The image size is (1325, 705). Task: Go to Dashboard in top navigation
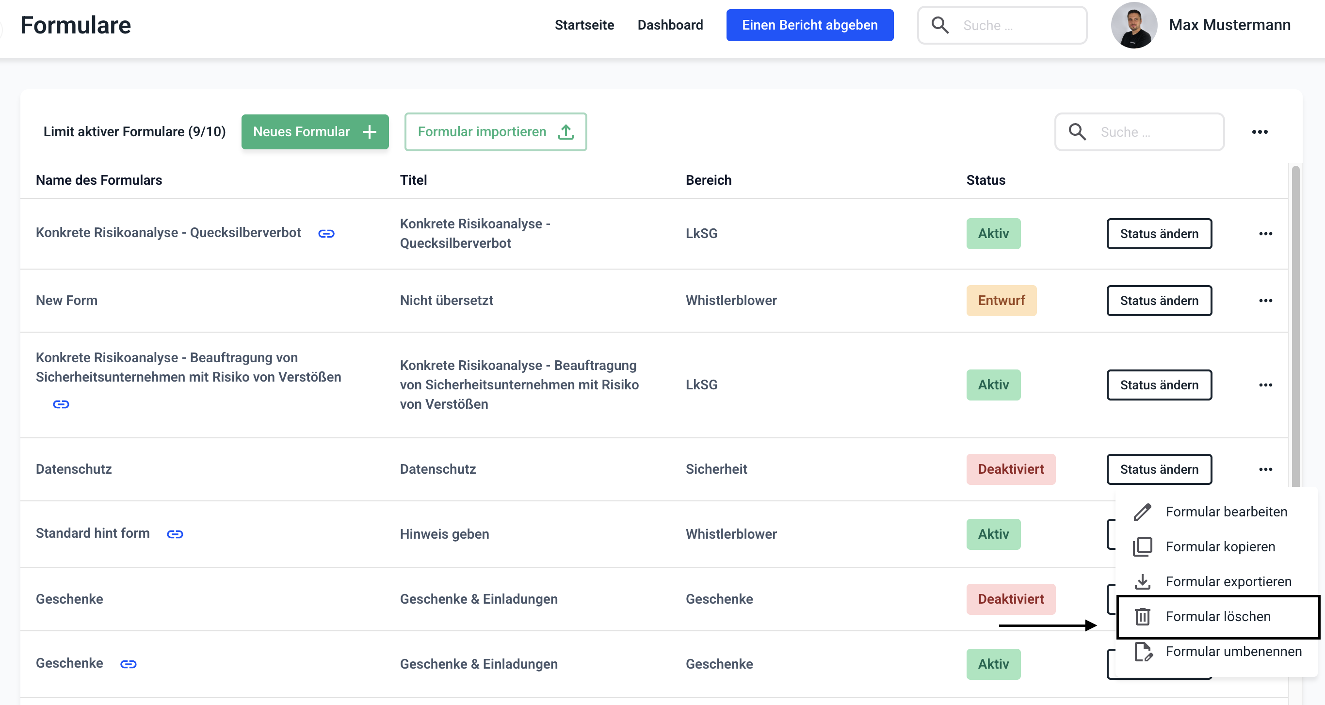tap(670, 25)
